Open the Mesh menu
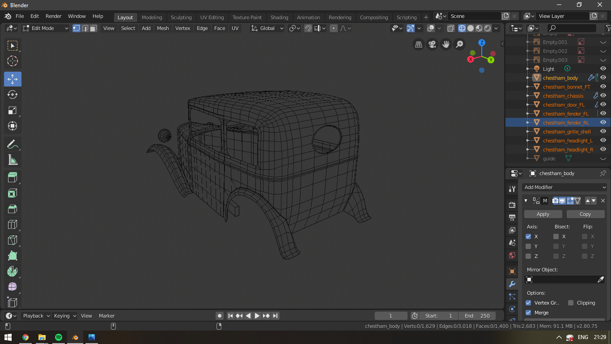Image resolution: width=611 pixels, height=344 pixels. tap(163, 28)
